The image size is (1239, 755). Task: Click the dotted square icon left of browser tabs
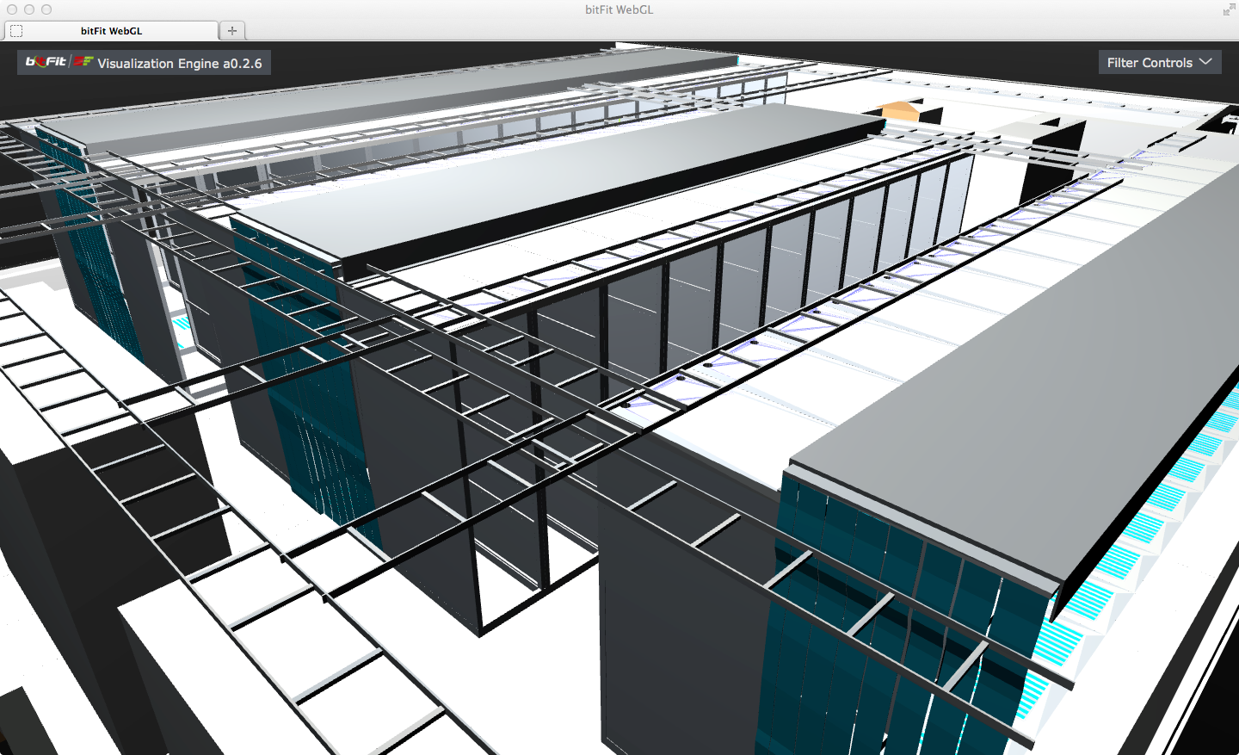[15, 29]
